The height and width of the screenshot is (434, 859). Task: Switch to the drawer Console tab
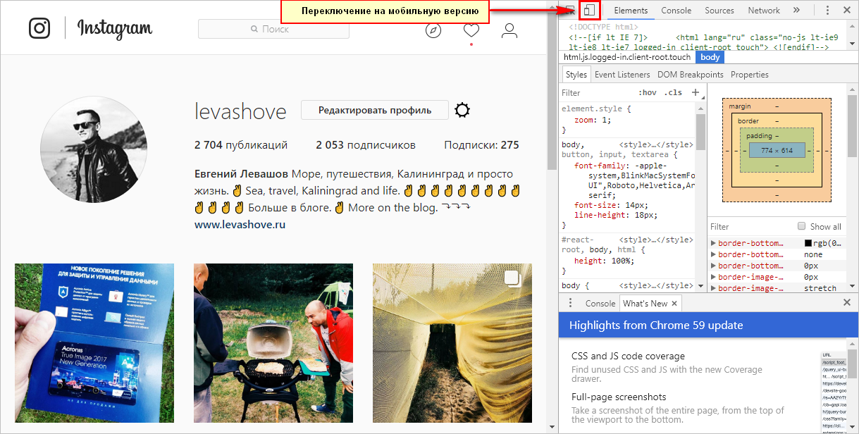coord(600,303)
